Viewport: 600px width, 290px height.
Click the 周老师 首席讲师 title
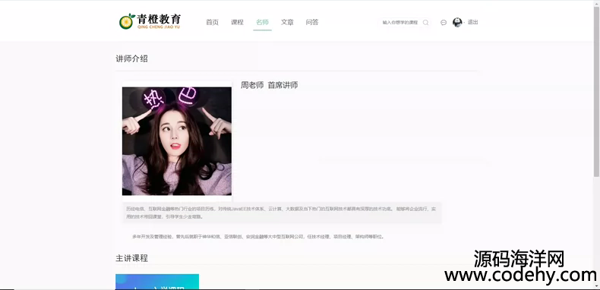(270, 85)
